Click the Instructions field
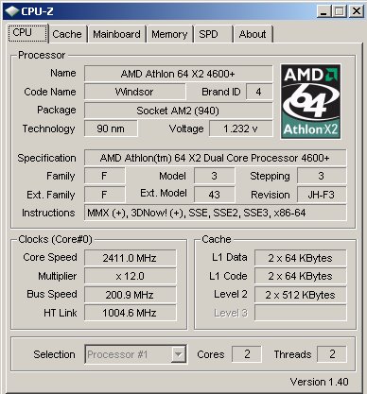The image size is (367, 394). (215, 213)
